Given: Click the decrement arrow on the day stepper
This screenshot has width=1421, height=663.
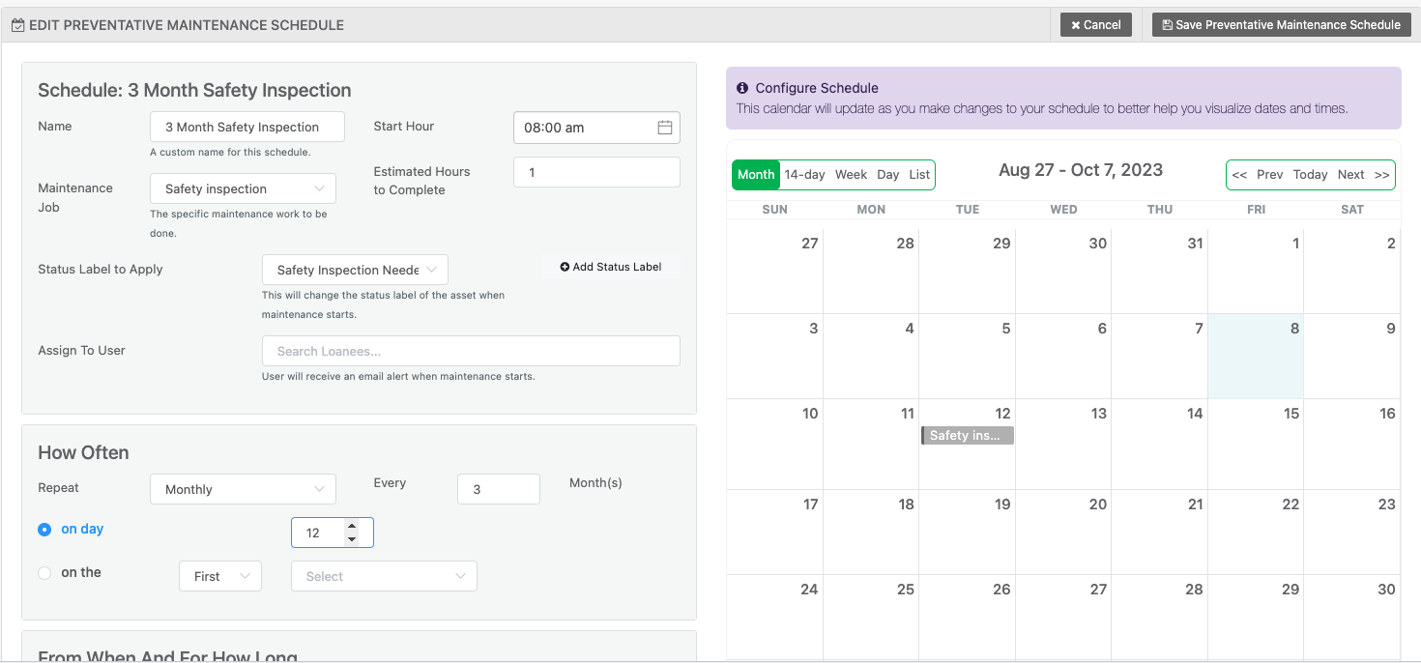Looking at the screenshot, I should (352, 539).
